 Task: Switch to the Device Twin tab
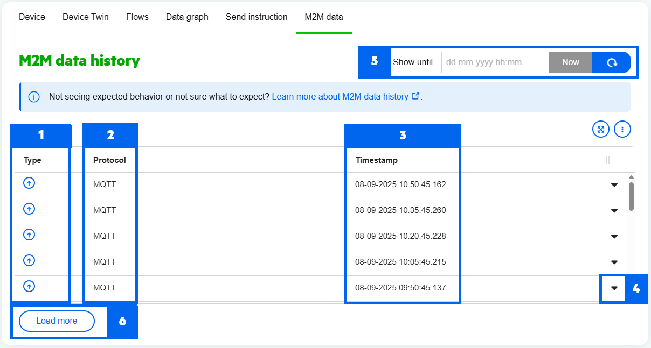(x=86, y=17)
